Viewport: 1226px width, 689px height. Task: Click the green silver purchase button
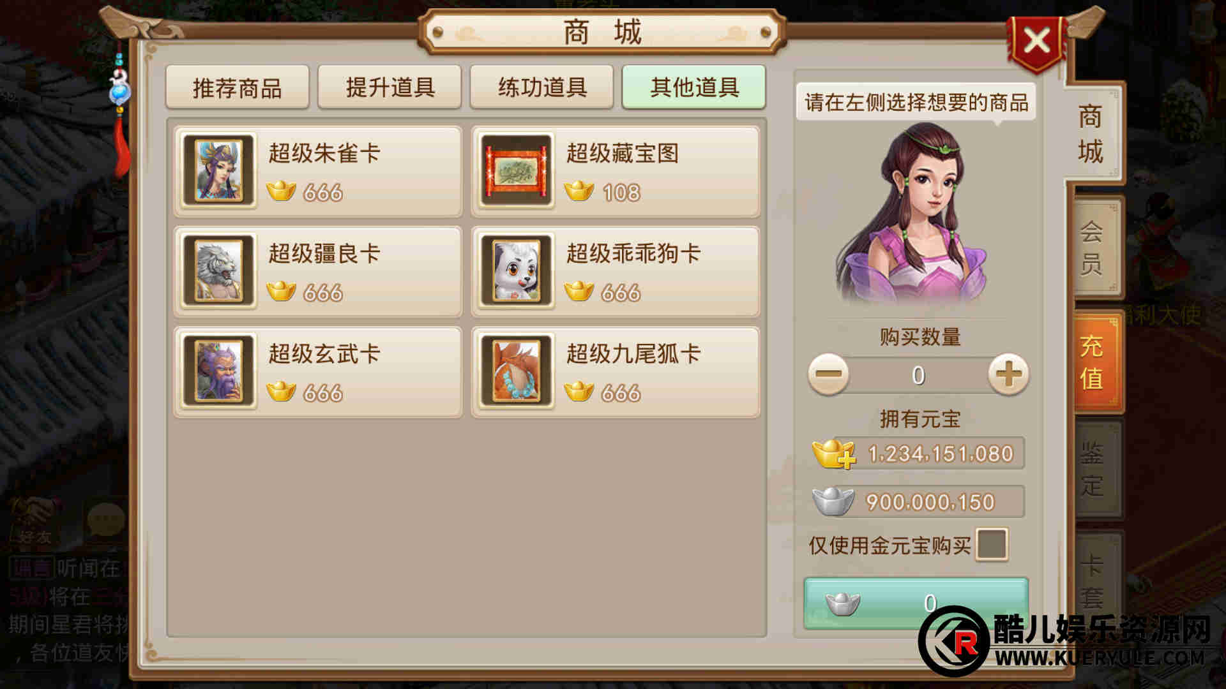pyautogui.click(x=916, y=603)
